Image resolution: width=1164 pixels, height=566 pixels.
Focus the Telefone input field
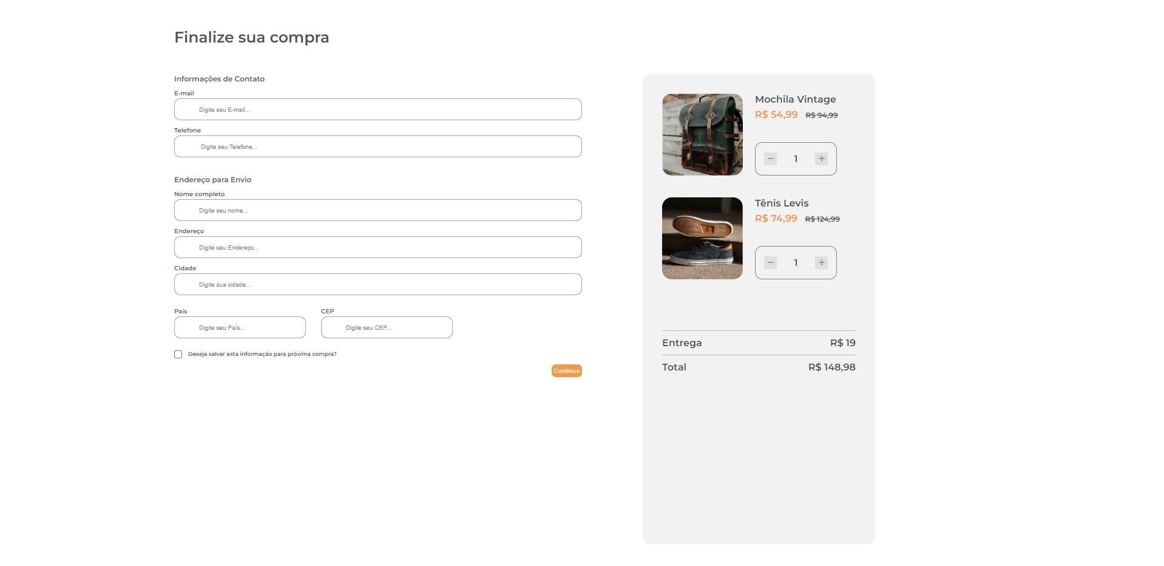click(377, 146)
